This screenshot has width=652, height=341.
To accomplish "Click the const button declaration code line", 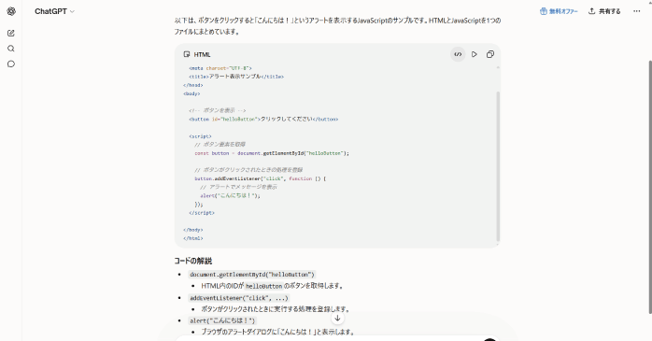I will (x=272, y=153).
